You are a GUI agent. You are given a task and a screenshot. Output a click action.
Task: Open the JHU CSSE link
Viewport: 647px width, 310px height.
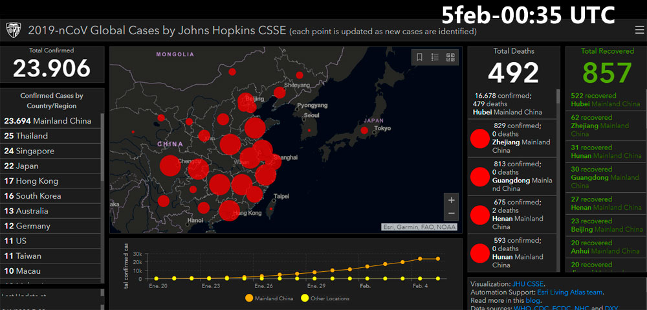coord(528,284)
